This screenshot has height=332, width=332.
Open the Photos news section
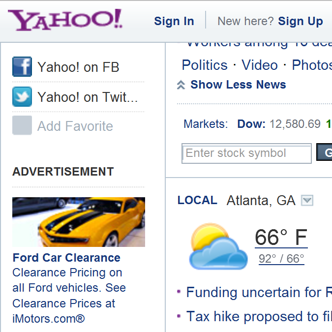(311, 65)
